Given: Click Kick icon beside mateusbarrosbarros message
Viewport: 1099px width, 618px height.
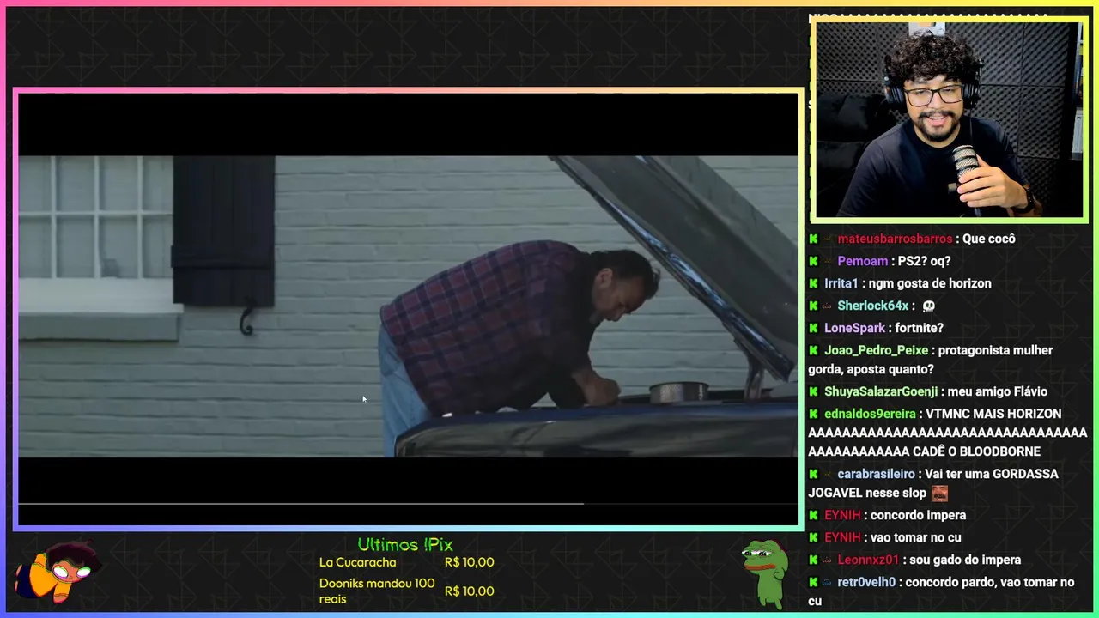Looking at the screenshot, I should (813, 239).
